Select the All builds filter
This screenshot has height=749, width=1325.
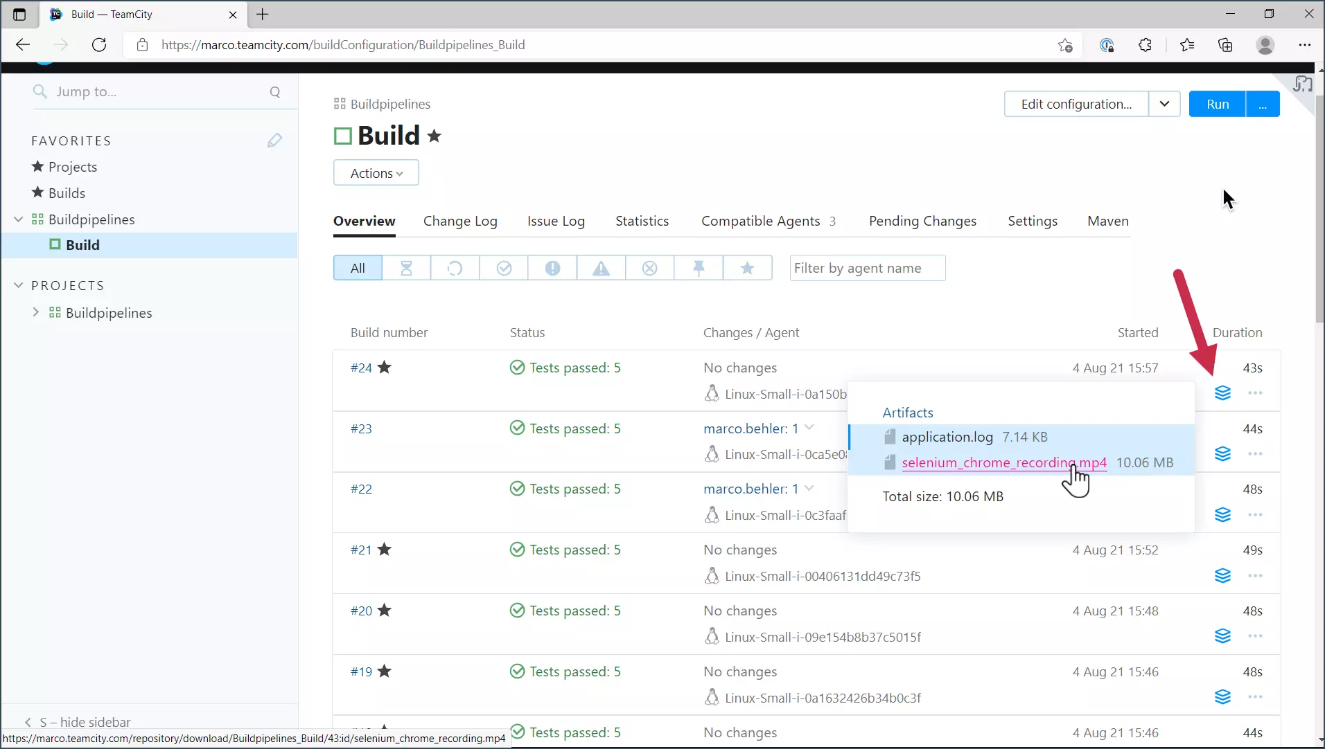pos(358,269)
